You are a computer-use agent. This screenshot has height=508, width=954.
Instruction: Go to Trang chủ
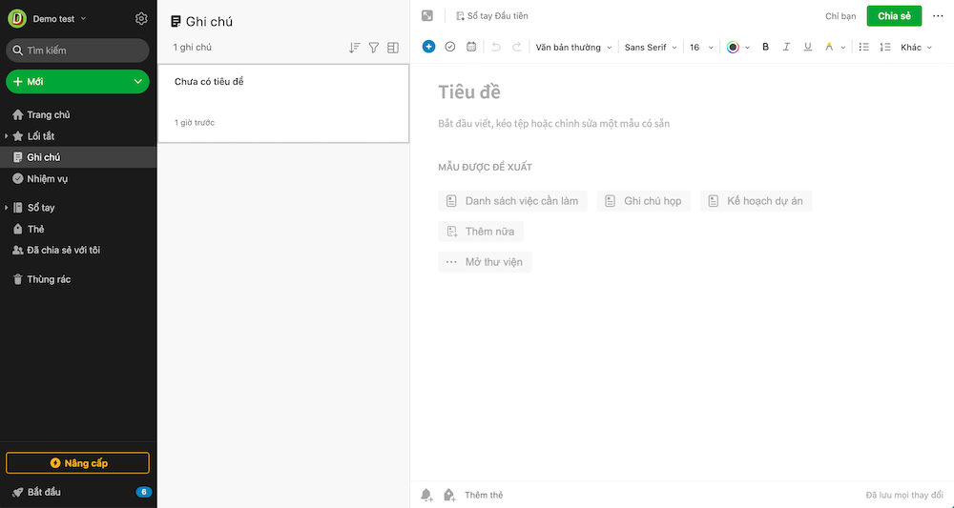[49, 114]
